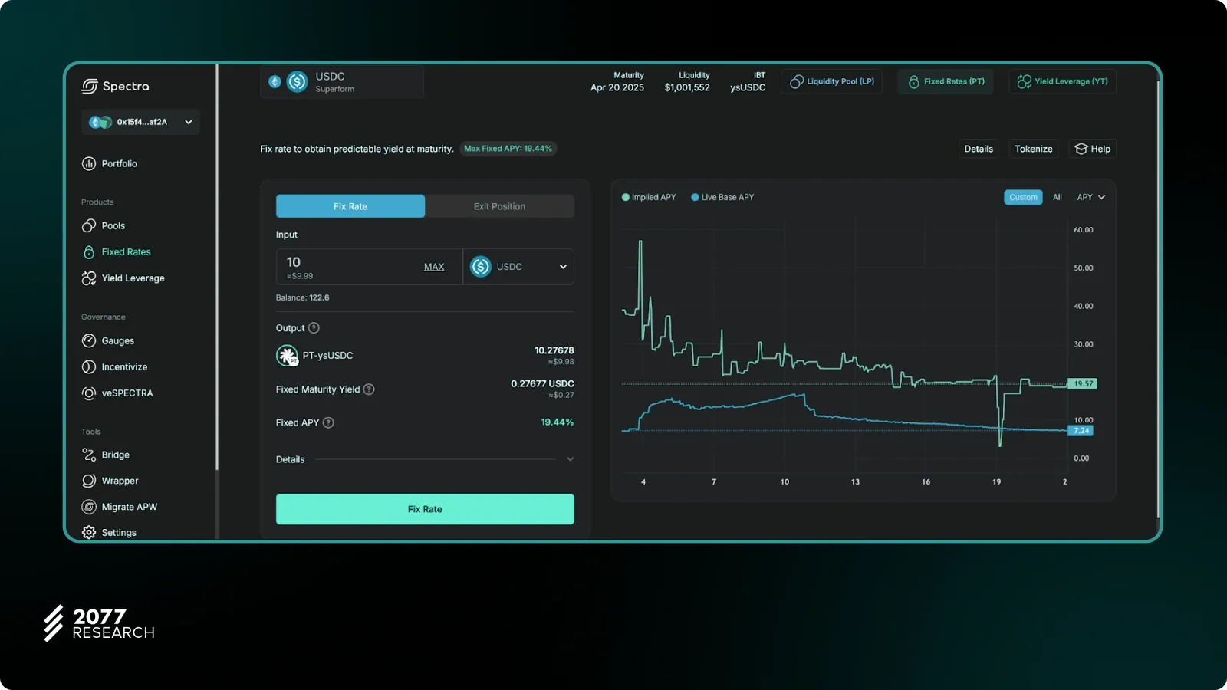Click the Bridge tool icon
This screenshot has height=690, width=1227.
[89, 455]
